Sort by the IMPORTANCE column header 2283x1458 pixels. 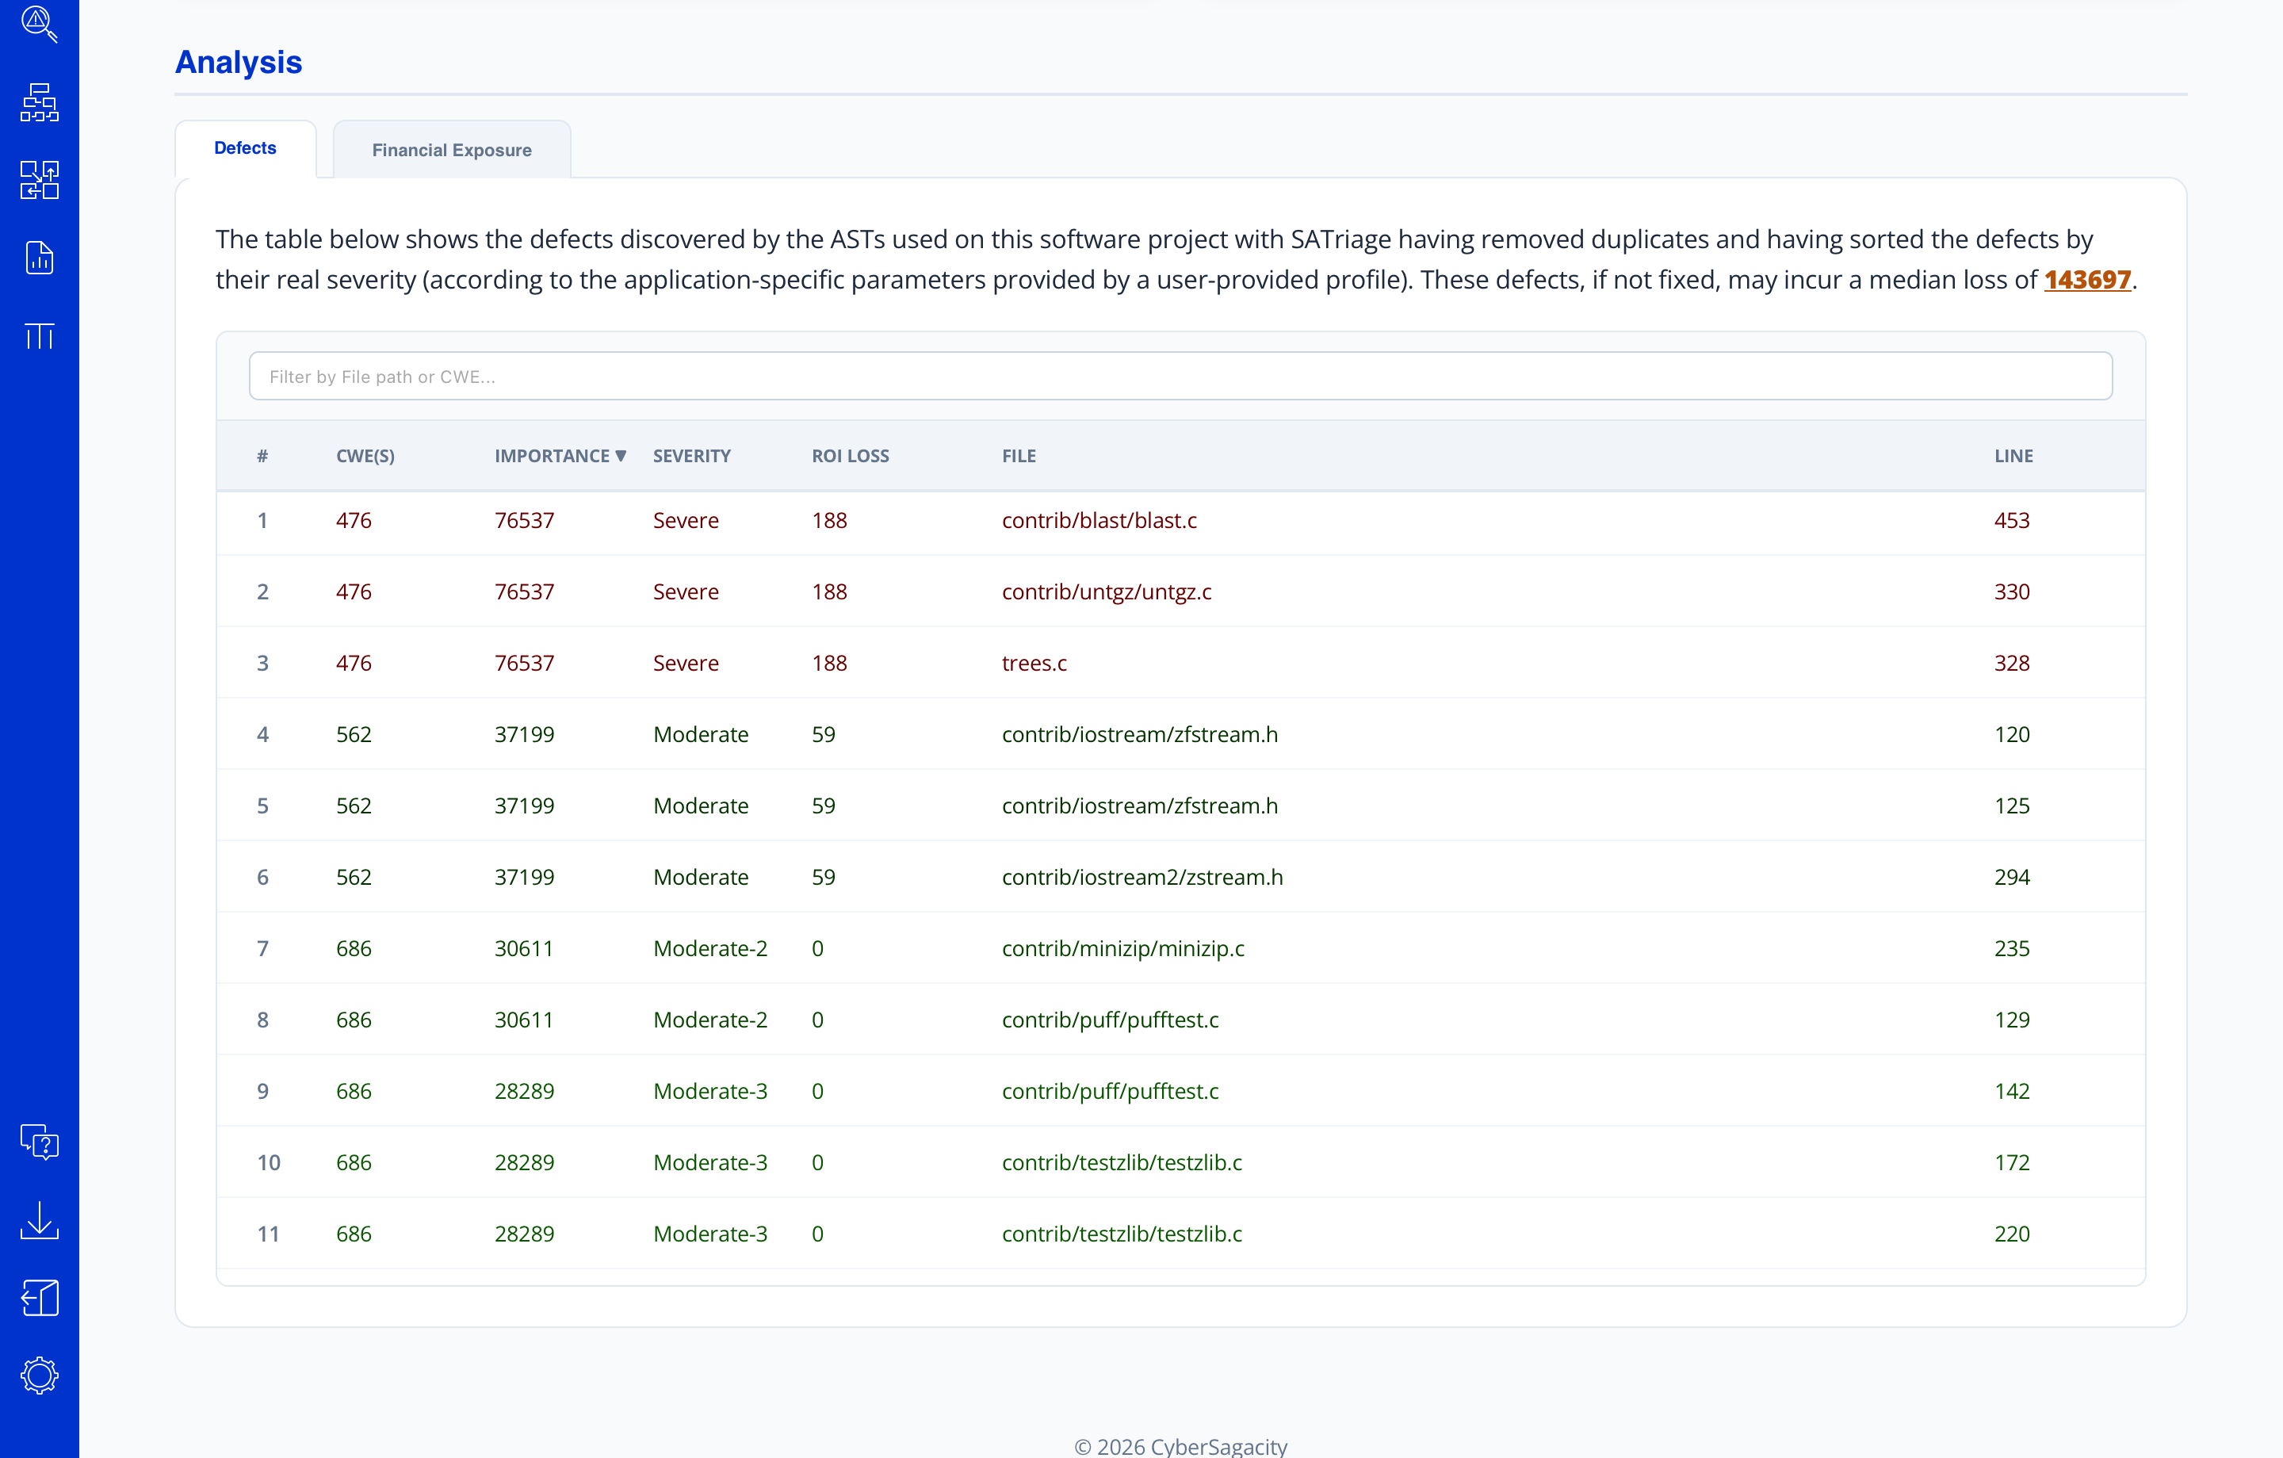(560, 456)
